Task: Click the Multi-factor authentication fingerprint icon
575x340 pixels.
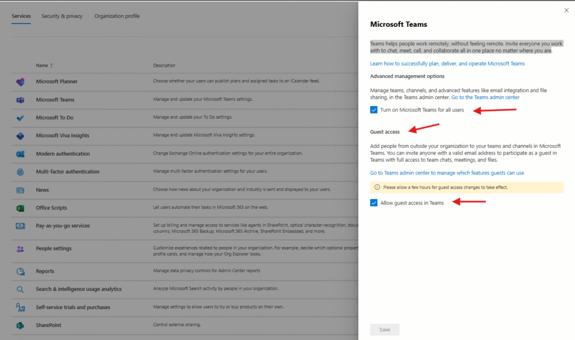Action: pos(20,172)
